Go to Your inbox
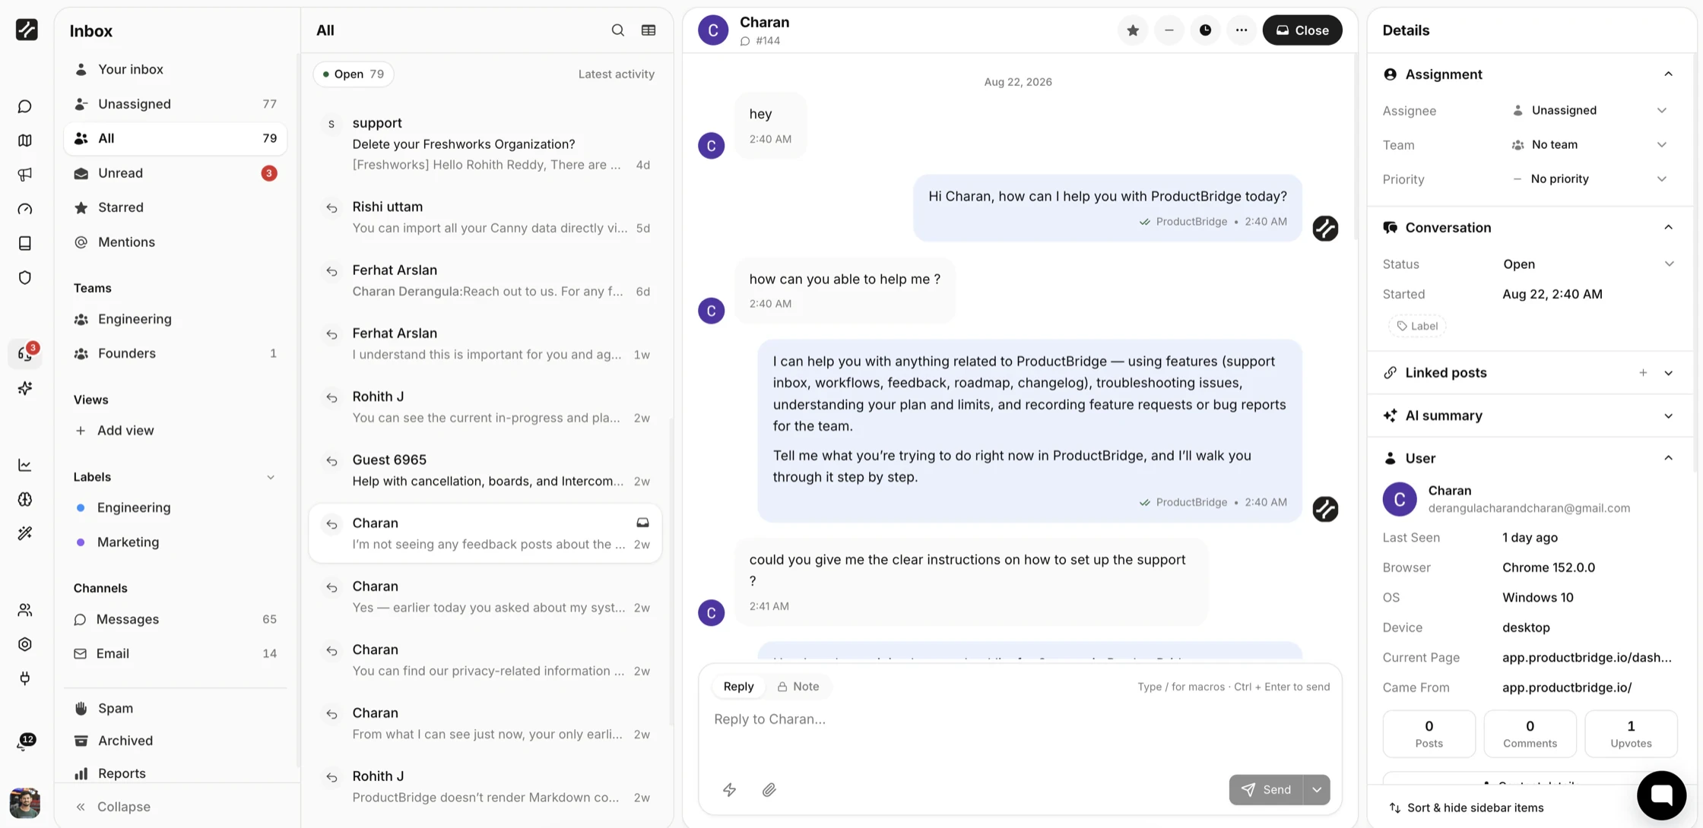Viewport: 1703px width, 828px height. [x=176, y=70]
